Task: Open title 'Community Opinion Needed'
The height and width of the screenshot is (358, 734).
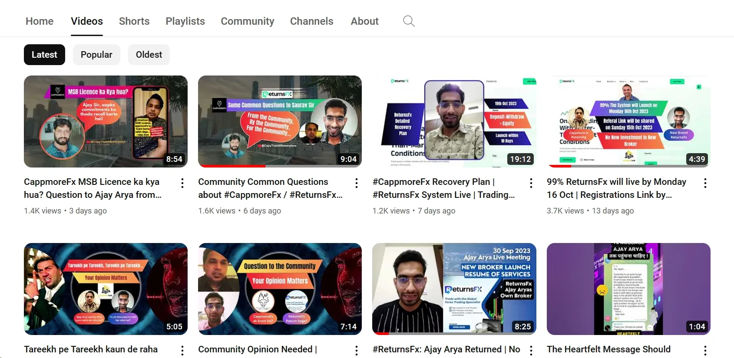Action: [258, 349]
